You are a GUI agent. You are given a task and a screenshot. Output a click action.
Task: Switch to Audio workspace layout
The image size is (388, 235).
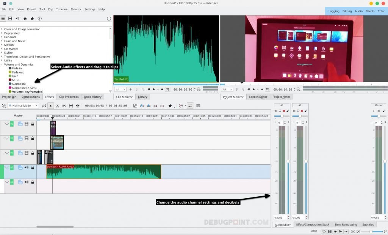(x=358, y=11)
